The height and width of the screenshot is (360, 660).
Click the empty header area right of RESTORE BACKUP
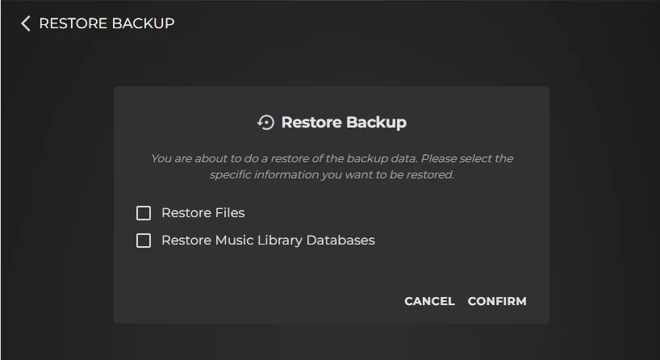[403, 23]
